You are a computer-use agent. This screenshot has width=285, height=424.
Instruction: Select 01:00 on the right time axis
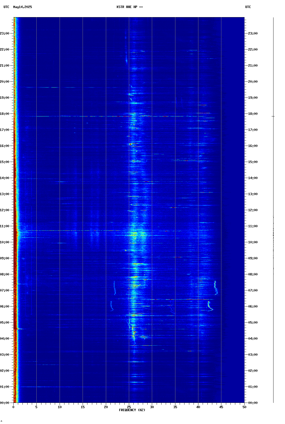253,387
